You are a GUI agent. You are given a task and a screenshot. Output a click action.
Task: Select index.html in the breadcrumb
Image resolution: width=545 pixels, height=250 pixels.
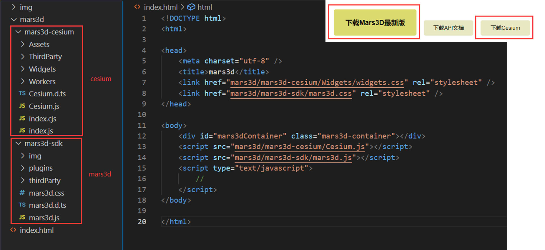point(160,7)
